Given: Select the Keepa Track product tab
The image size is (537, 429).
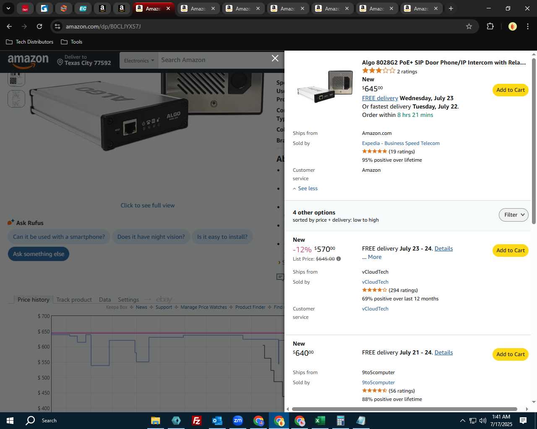Looking at the screenshot, I should (74, 300).
